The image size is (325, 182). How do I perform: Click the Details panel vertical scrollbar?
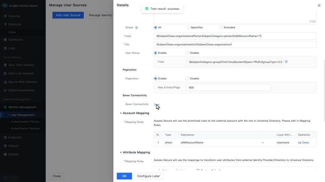(x=324, y=91)
